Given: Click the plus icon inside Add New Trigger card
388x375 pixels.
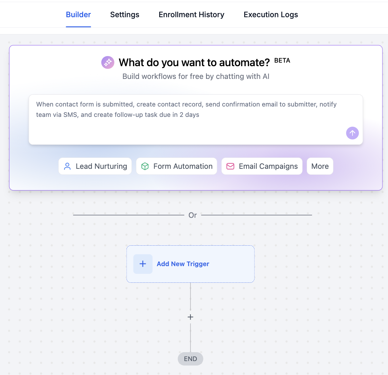Looking at the screenshot, I should point(143,264).
